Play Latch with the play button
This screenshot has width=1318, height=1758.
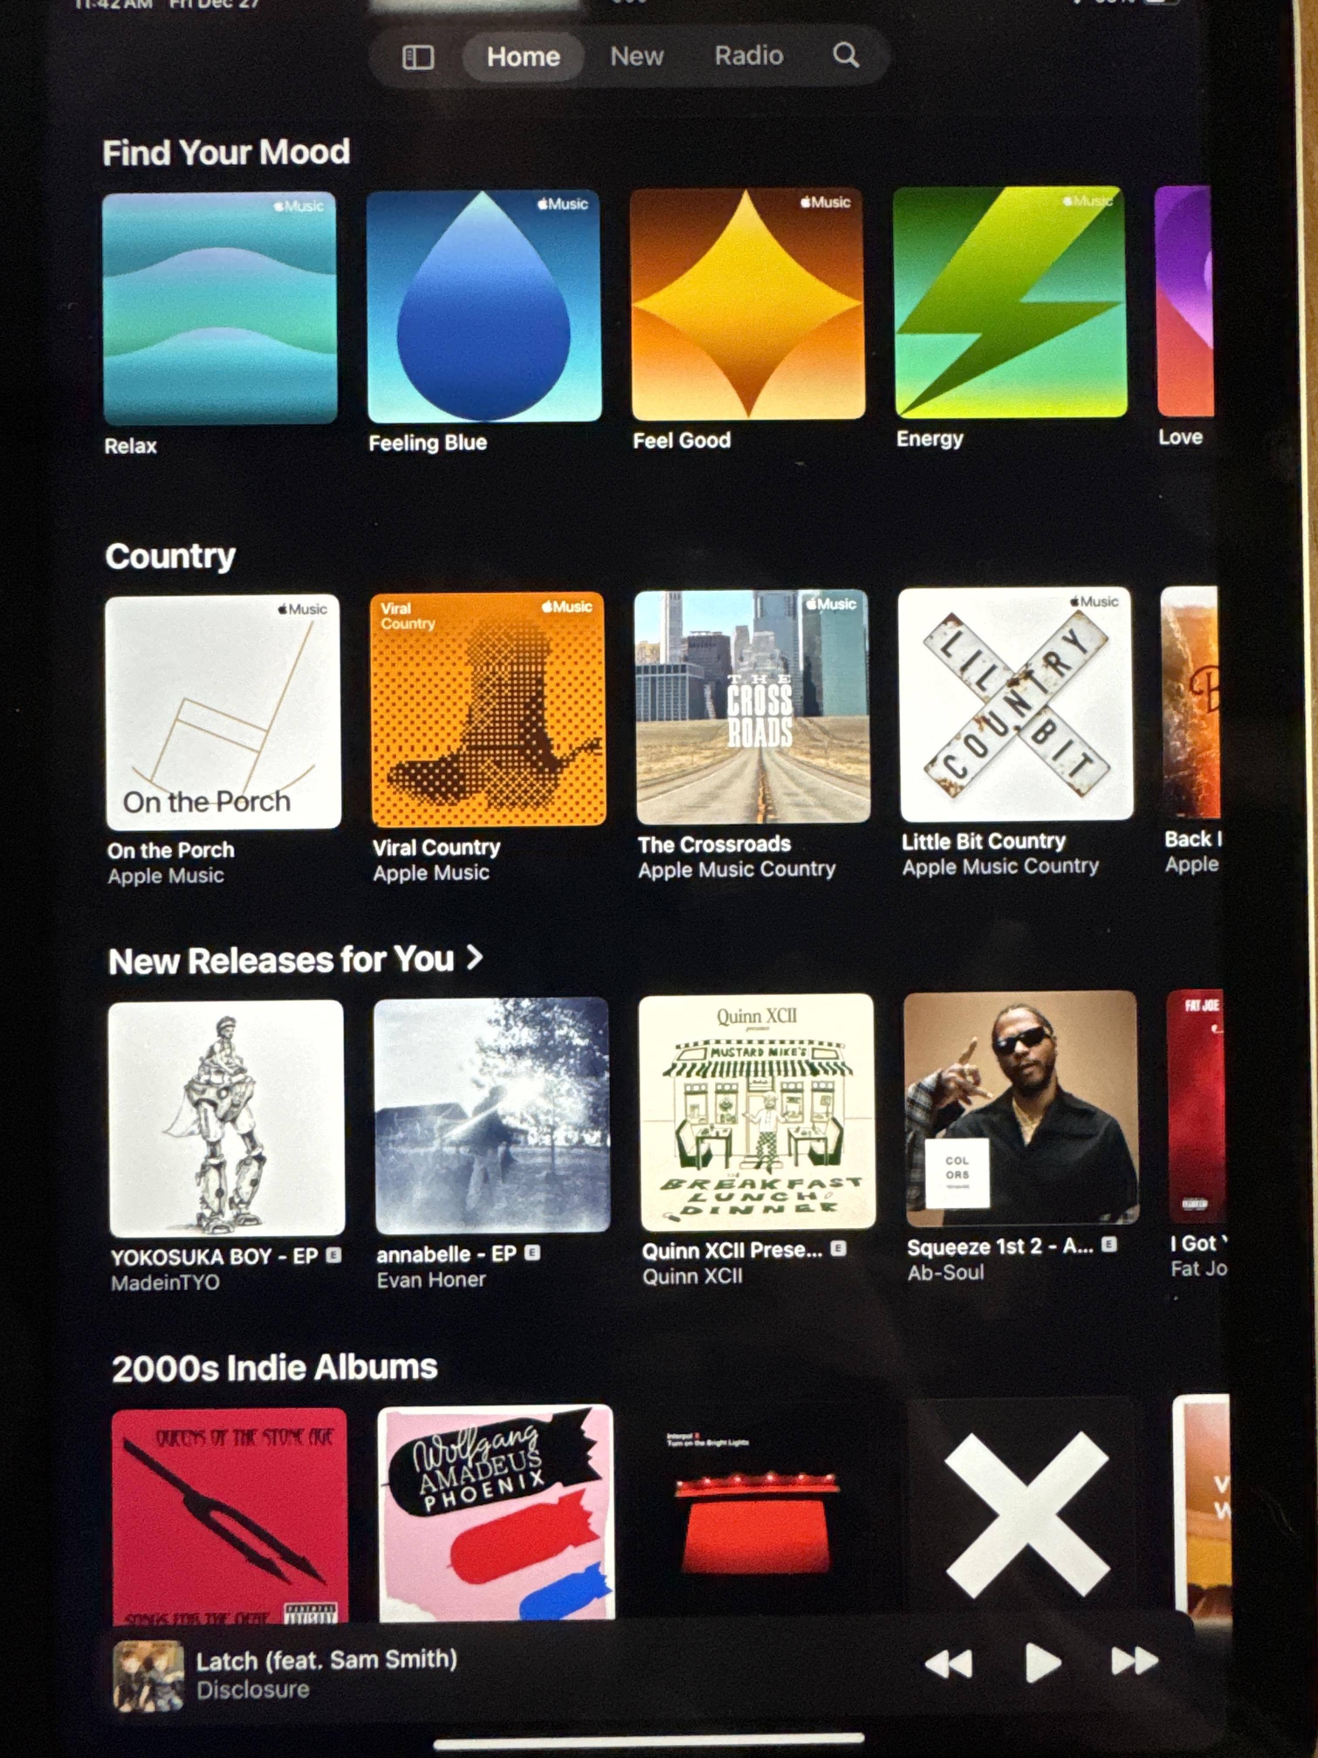point(1042,1663)
